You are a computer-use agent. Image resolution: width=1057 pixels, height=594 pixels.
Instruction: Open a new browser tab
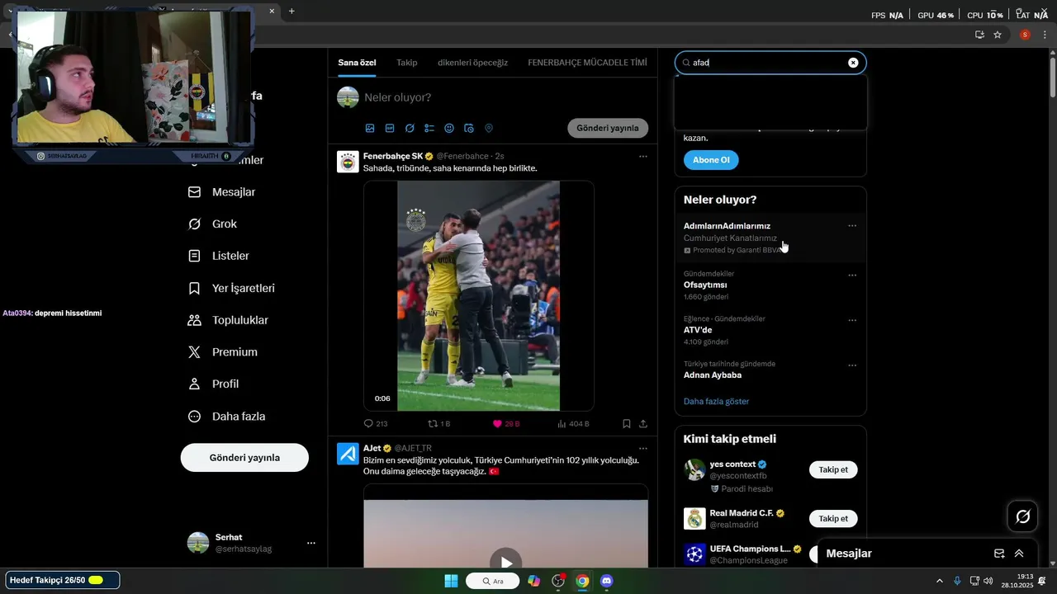[292, 12]
